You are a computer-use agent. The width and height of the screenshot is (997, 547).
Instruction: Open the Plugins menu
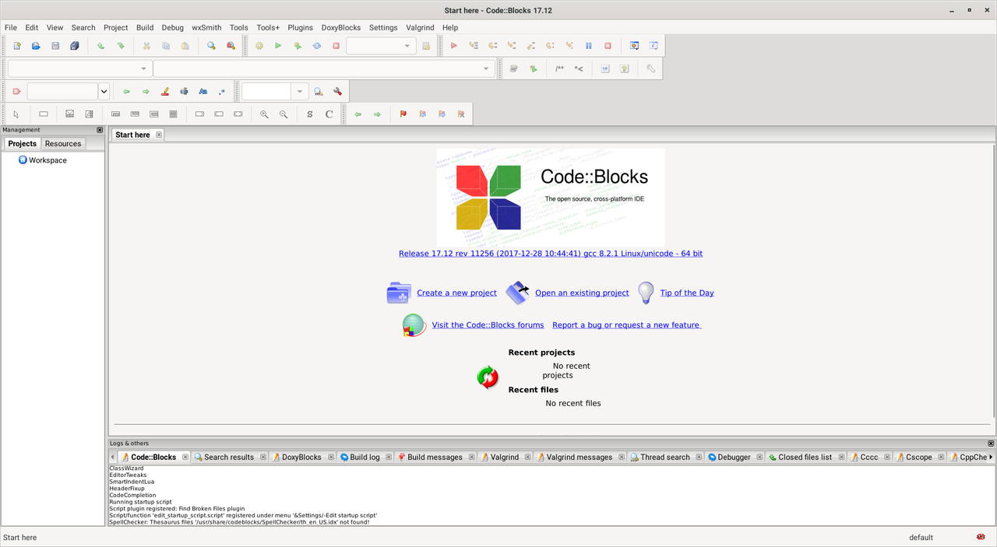[x=301, y=27]
